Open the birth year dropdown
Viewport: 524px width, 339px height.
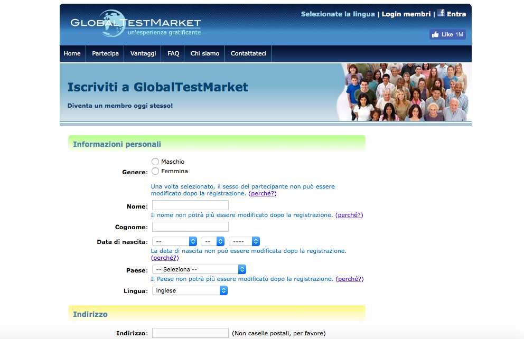tap(244, 241)
